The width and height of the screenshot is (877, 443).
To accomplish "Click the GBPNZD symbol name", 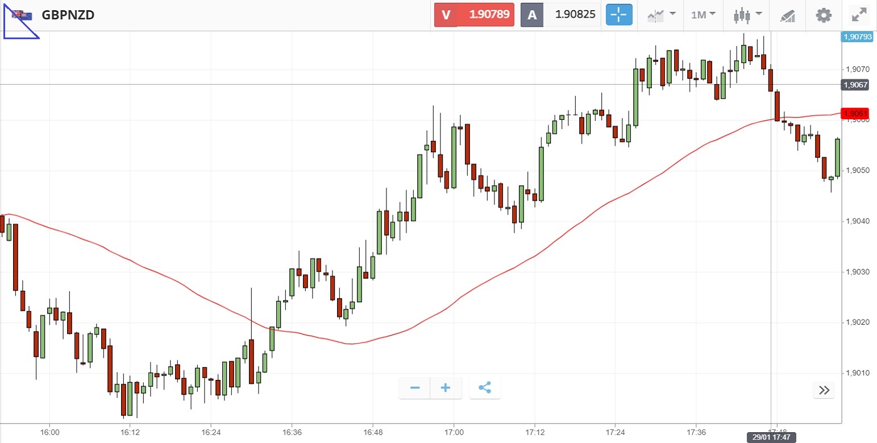I will click(68, 15).
